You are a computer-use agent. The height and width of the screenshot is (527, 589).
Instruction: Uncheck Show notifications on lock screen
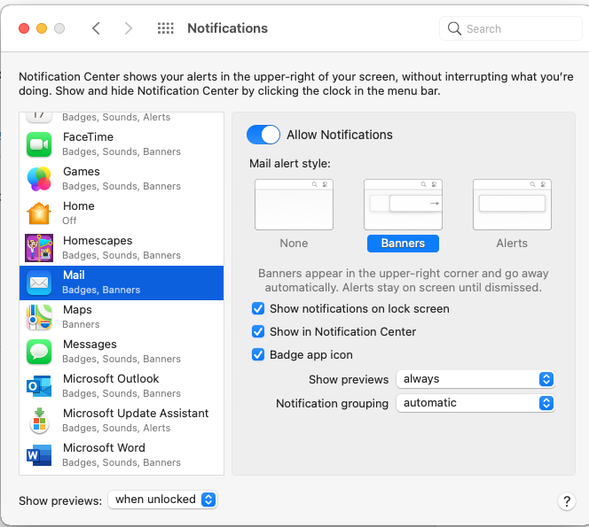258,309
